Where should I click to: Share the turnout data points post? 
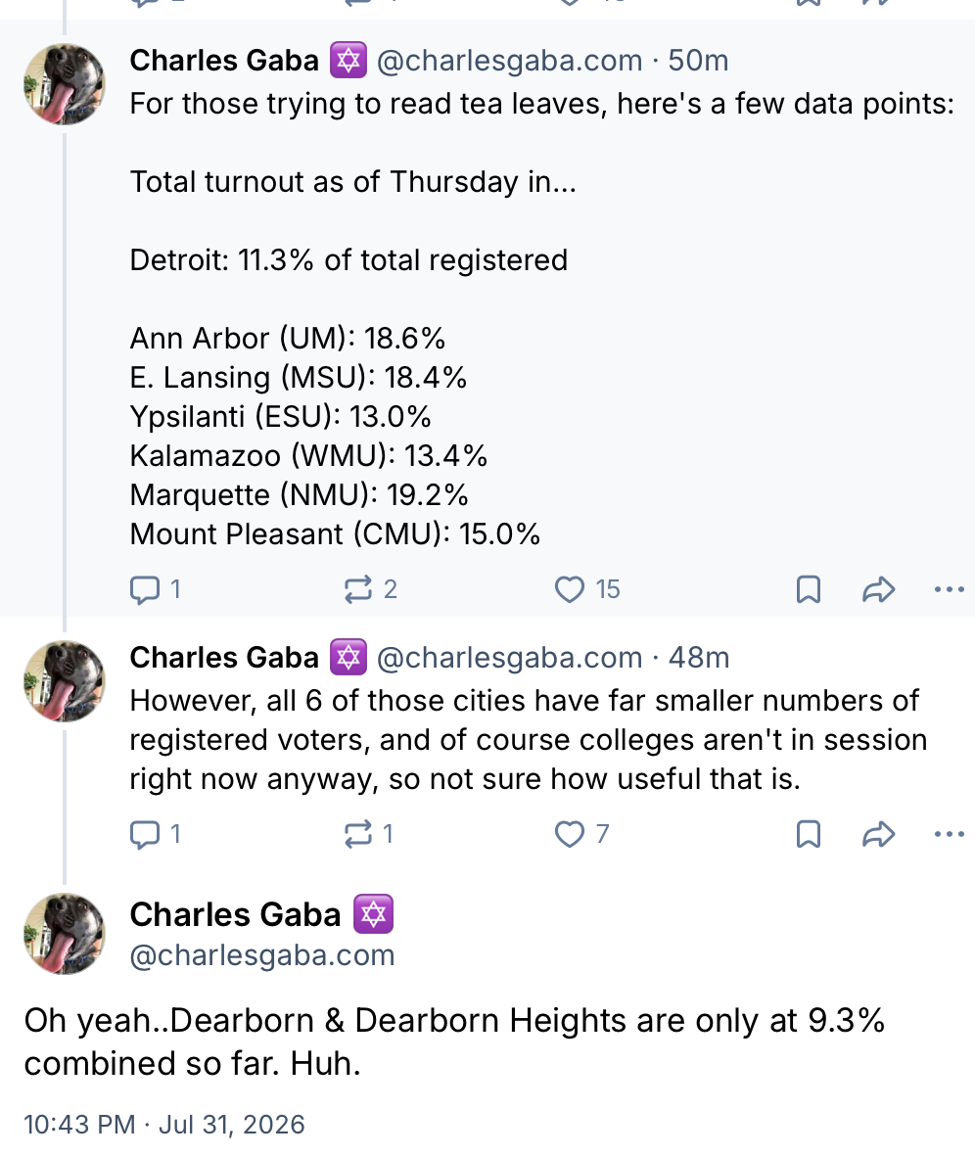878,589
